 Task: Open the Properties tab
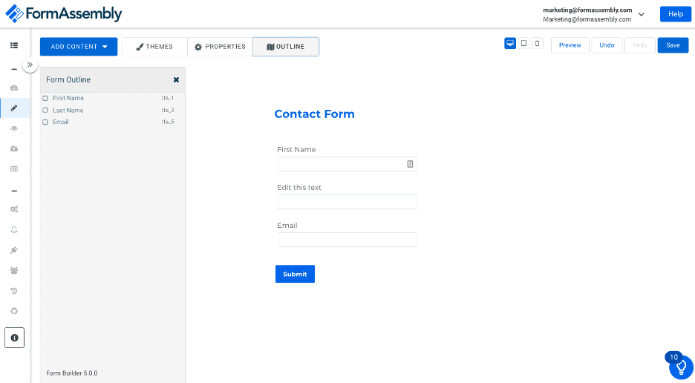click(x=220, y=47)
